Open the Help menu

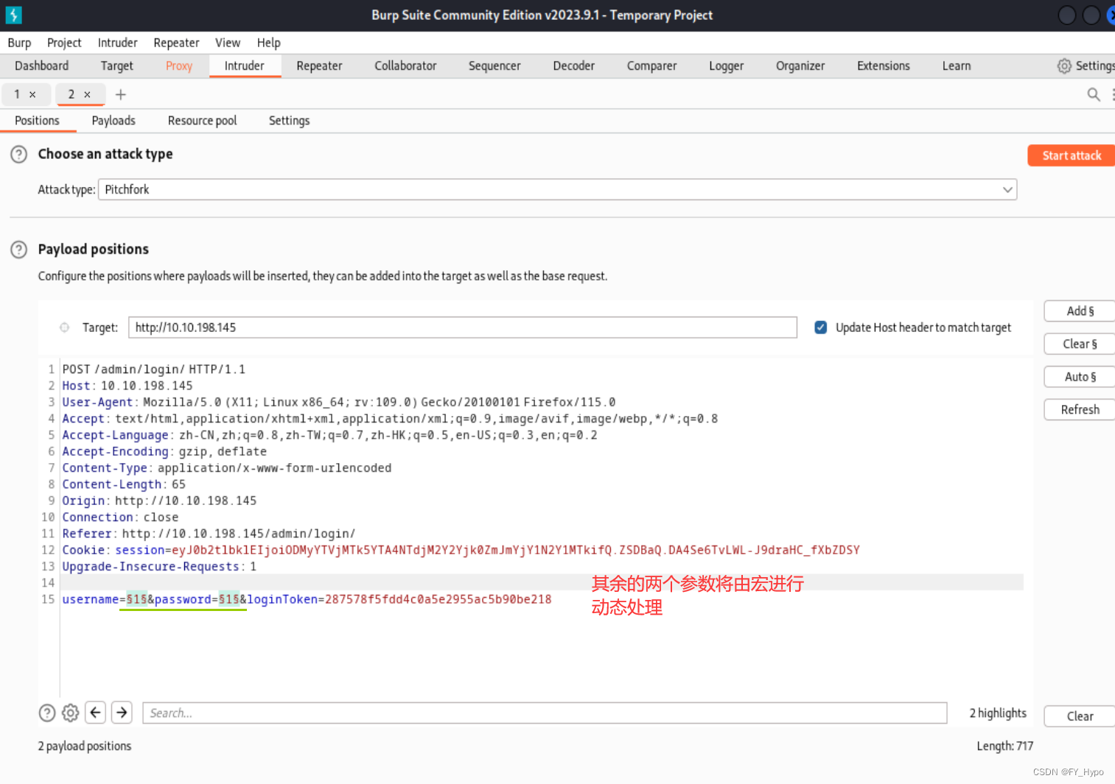pyautogui.click(x=268, y=43)
